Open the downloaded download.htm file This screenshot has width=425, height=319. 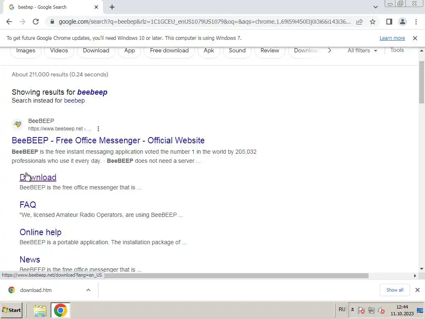[36, 290]
